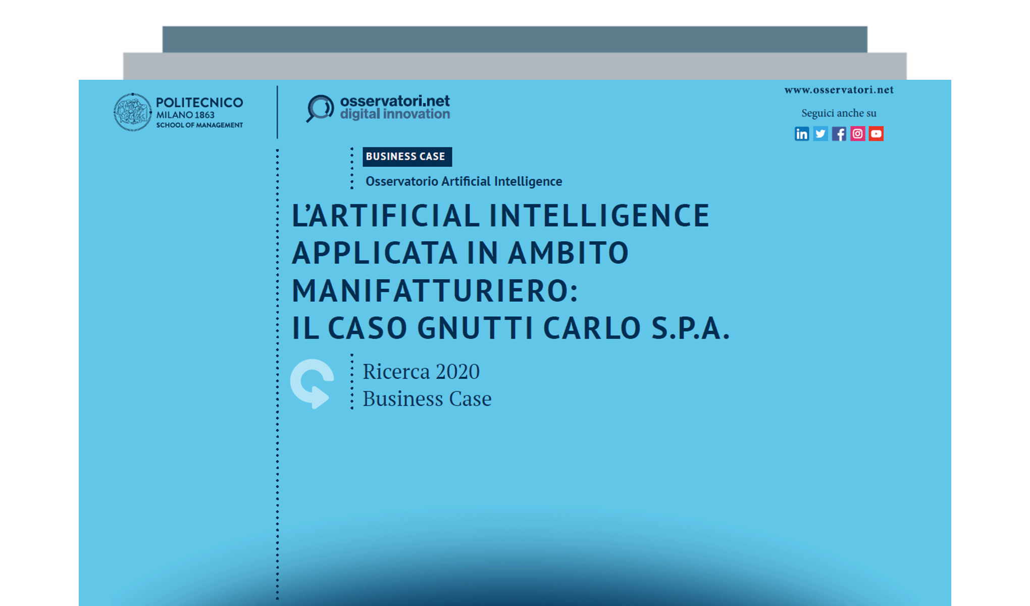Open the YouTube channel icon

(877, 134)
